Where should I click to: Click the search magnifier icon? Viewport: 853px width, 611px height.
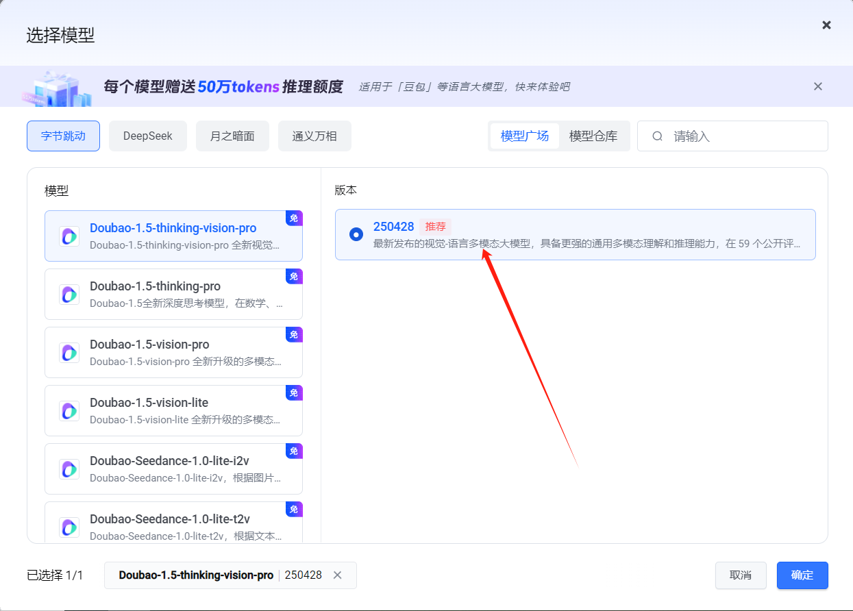657,136
